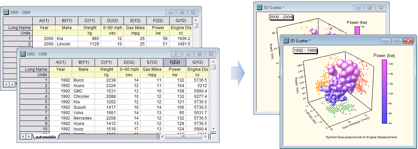Viewport: 418px width, 149px height.
Task: Select column E(Y2) header in the 1992 - 1999 workbook
Action: click(x=152, y=62)
